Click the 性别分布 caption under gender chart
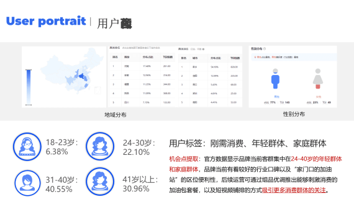354x223 pixels. coord(294,114)
